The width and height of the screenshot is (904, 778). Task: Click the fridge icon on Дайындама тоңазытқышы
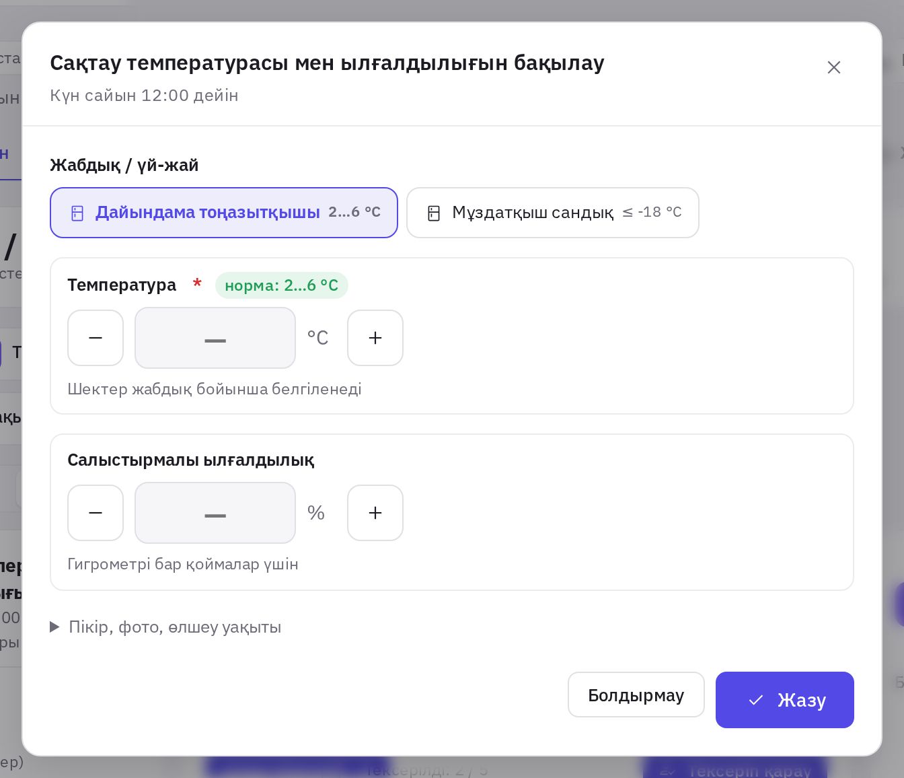pos(77,213)
